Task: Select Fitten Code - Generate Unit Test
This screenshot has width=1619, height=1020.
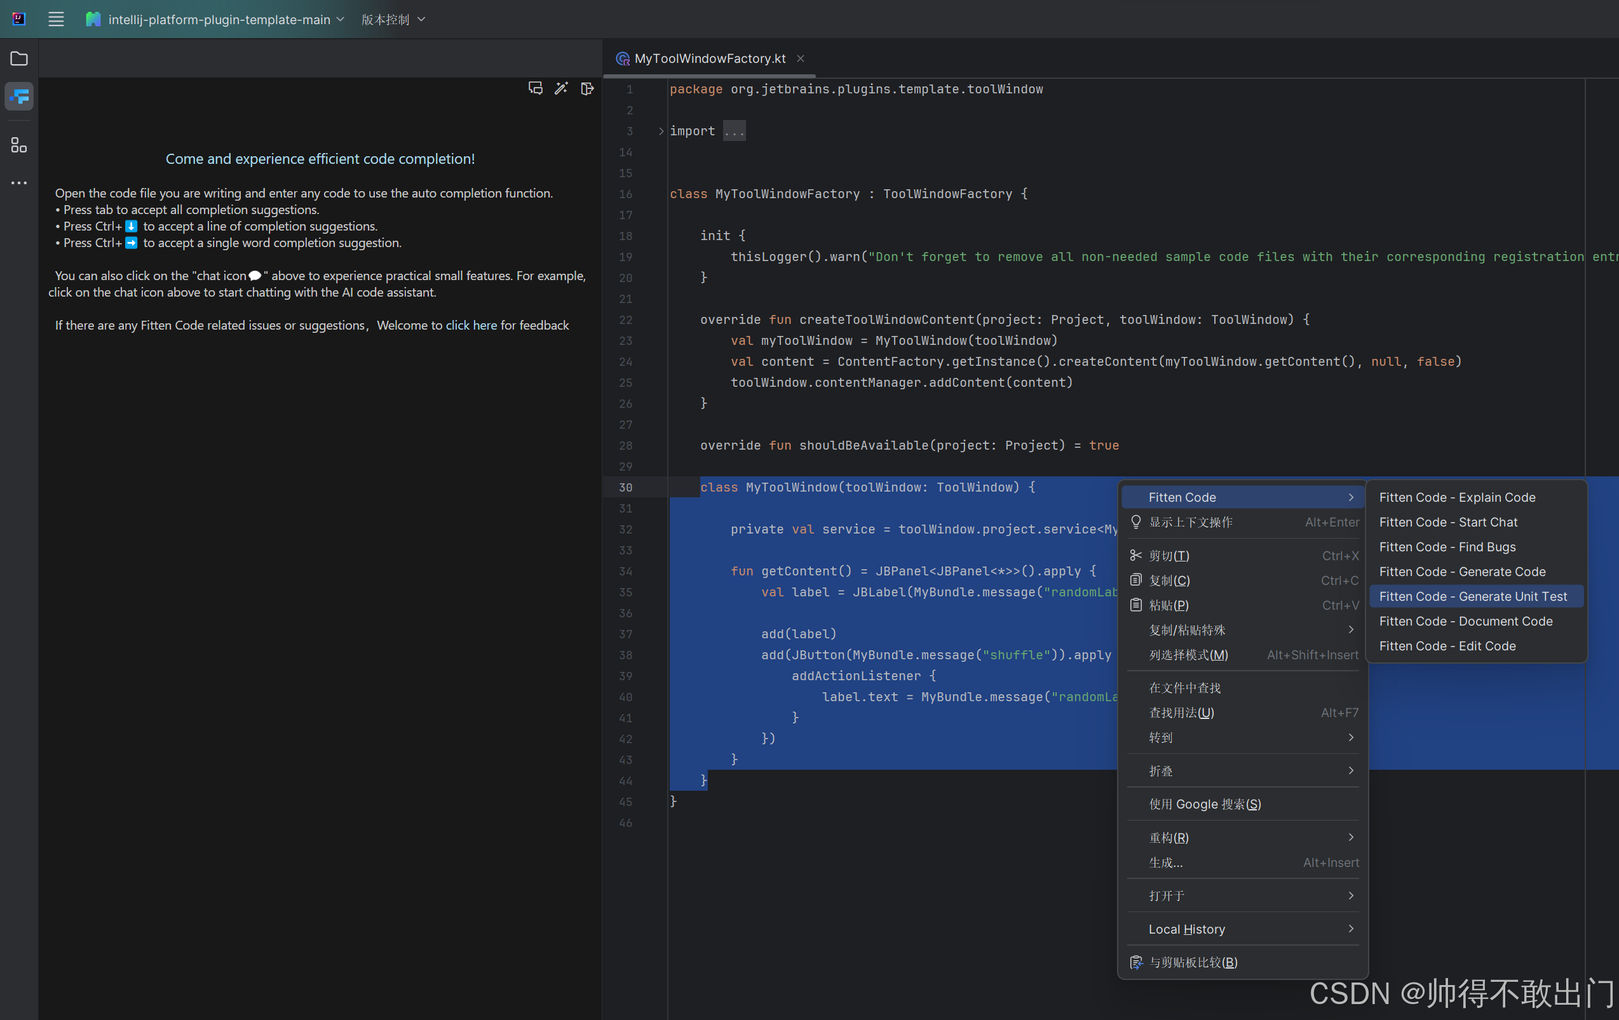Action: (x=1477, y=596)
